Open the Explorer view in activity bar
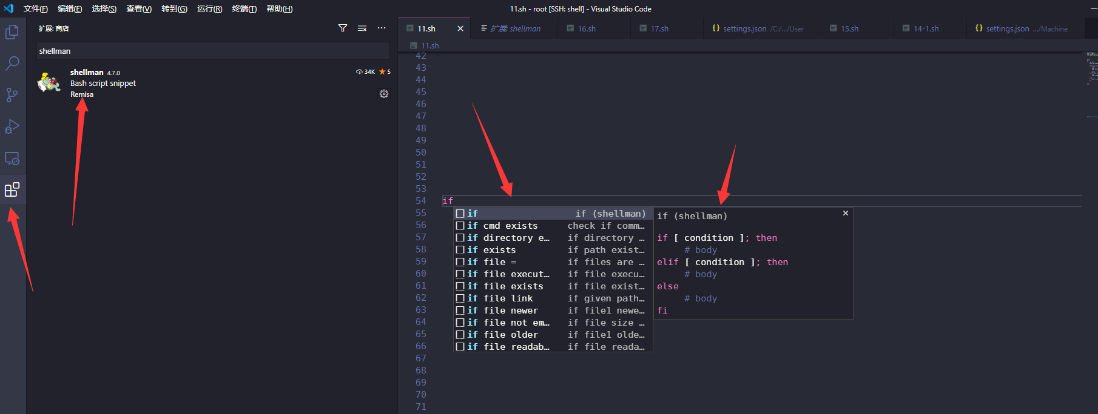The height and width of the screenshot is (414, 1098). point(12,31)
